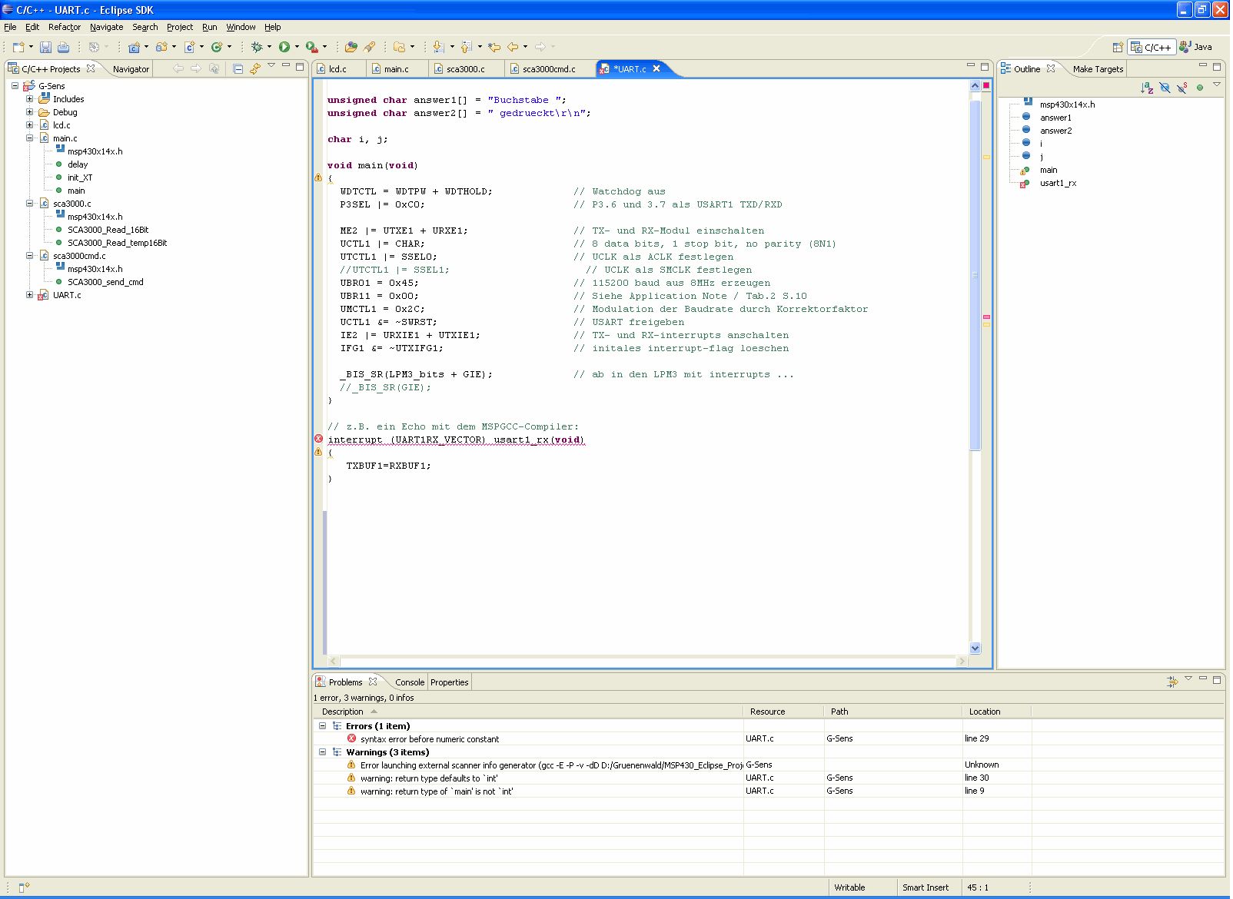This screenshot has width=1233, height=899.
Task: Create a new C project
Action: [x=134, y=47]
